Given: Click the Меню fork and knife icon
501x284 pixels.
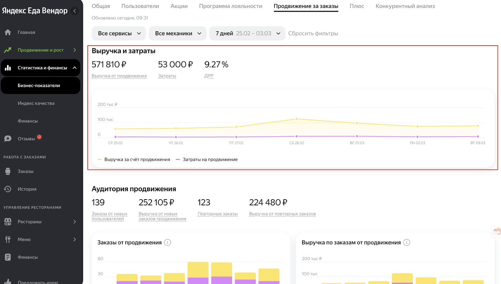Looking at the screenshot, I should tap(8, 239).
